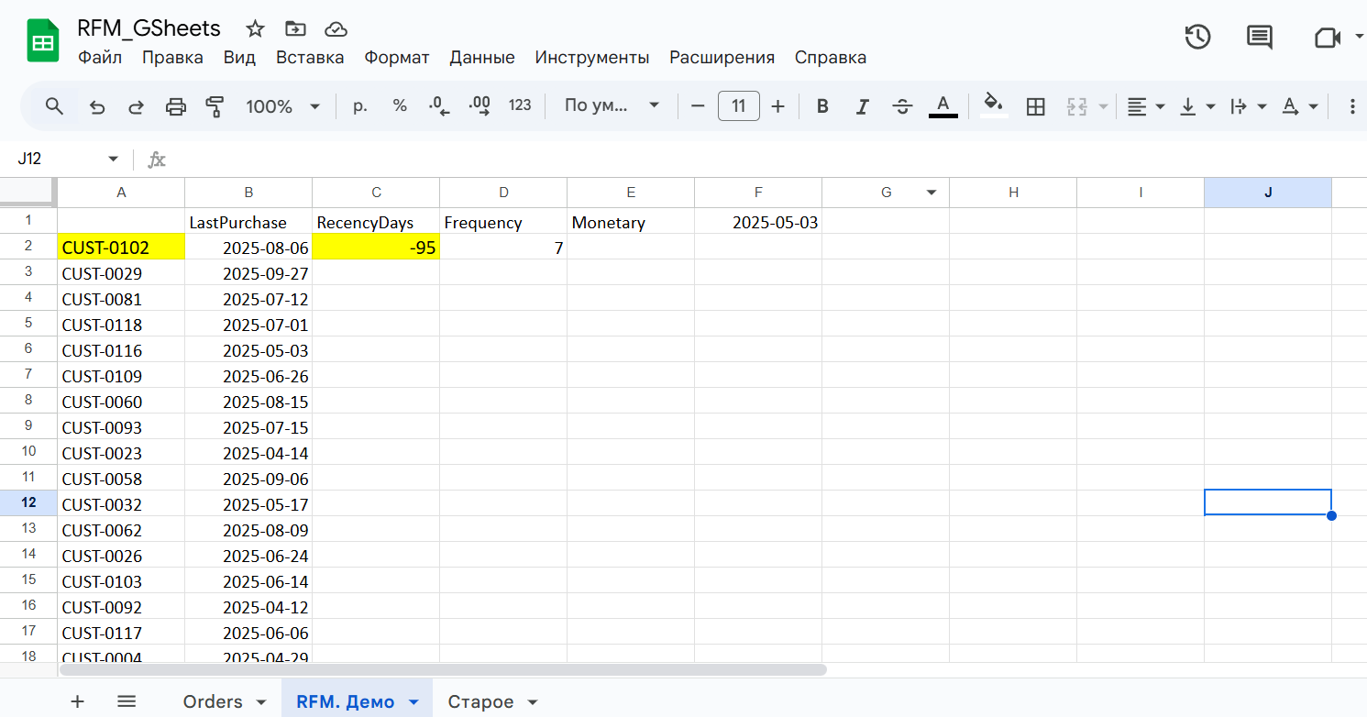Open the Данные menu

(481, 57)
